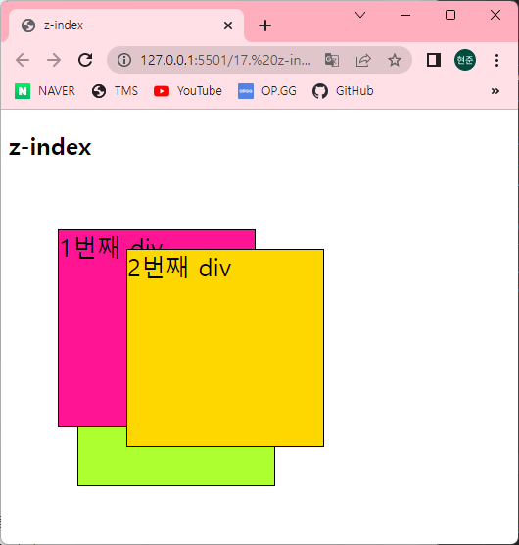Open the YouTube bookmark
This screenshot has width=519, height=545.
click(x=188, y=91)
